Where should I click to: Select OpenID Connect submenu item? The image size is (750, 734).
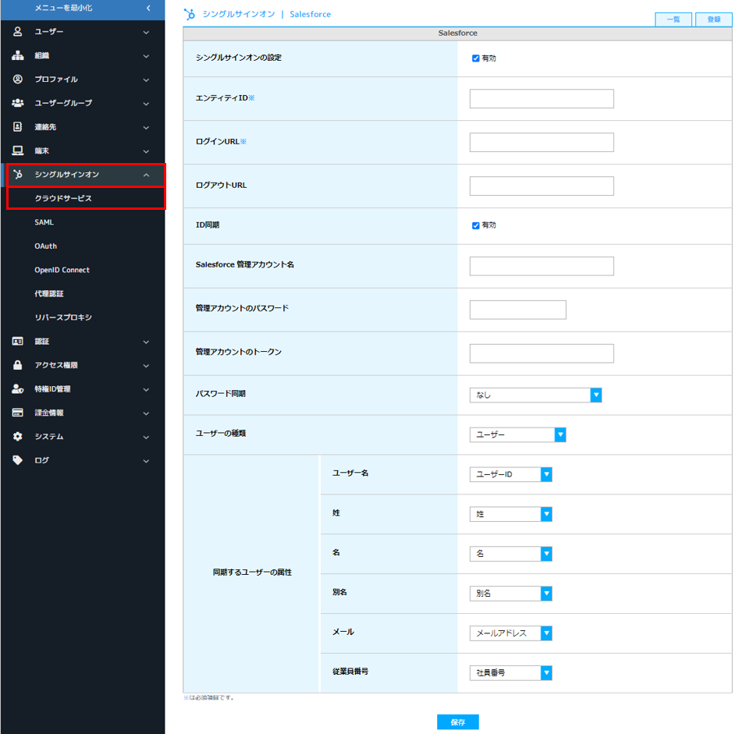[x=62, y=270]
